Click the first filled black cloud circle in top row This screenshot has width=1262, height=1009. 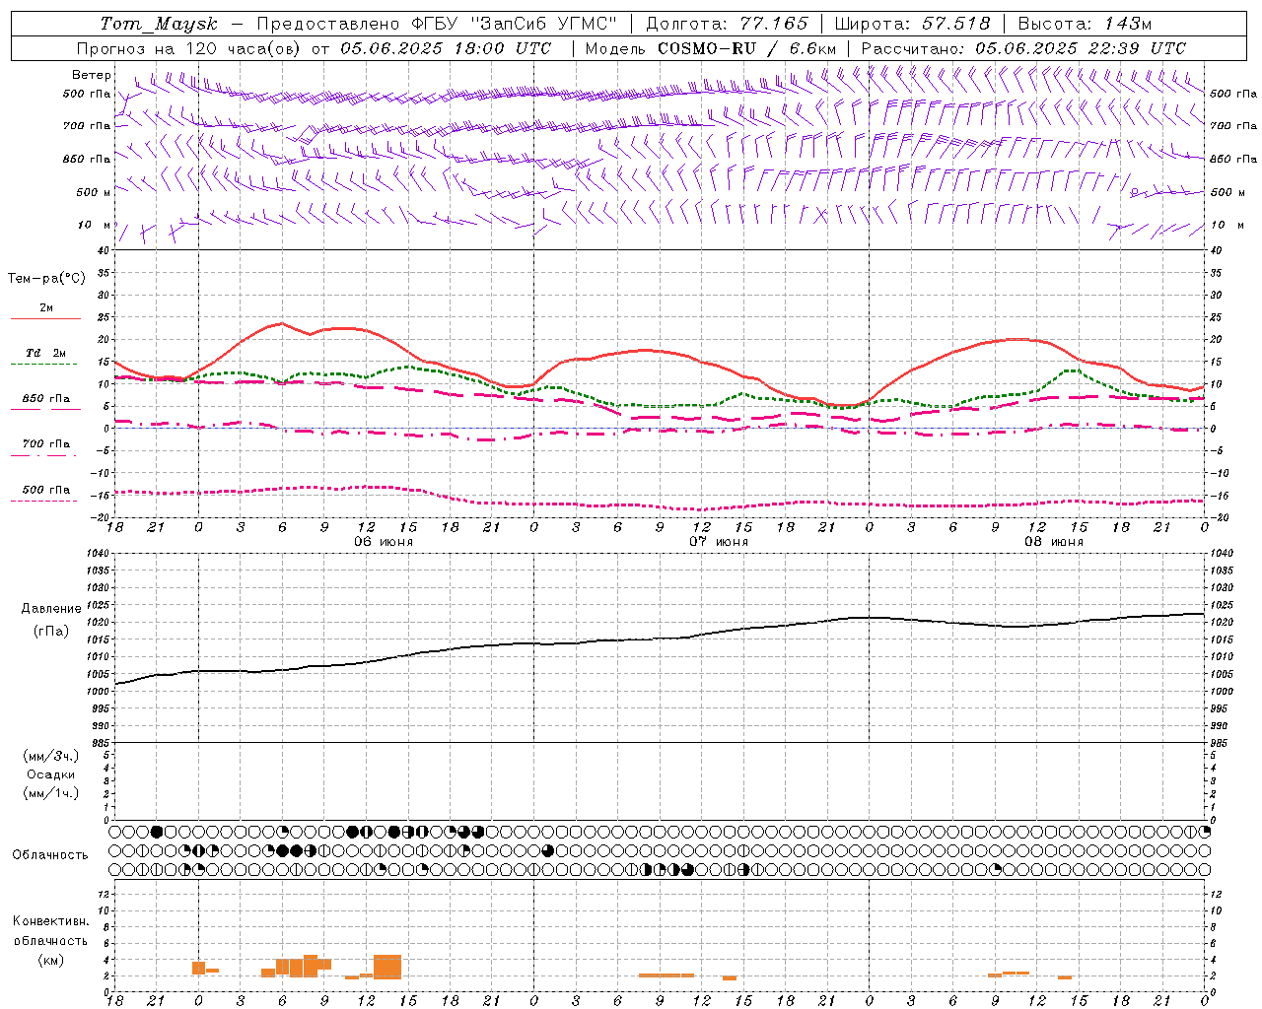(x=157, y=832)
